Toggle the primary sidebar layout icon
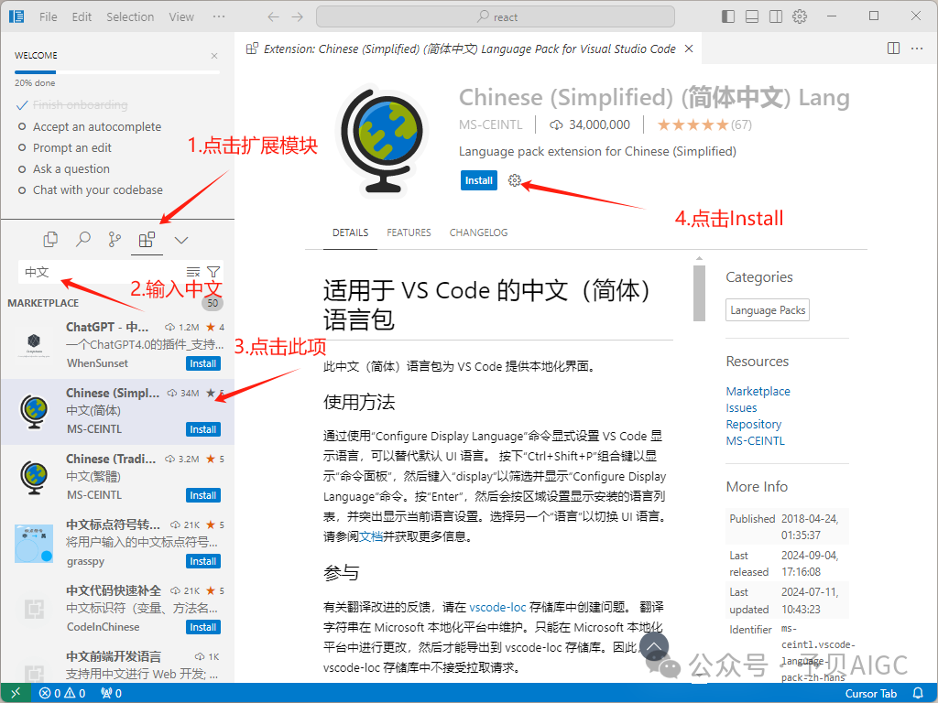The height and width of the screenshot is (703, 938). (x=728, y=16)
